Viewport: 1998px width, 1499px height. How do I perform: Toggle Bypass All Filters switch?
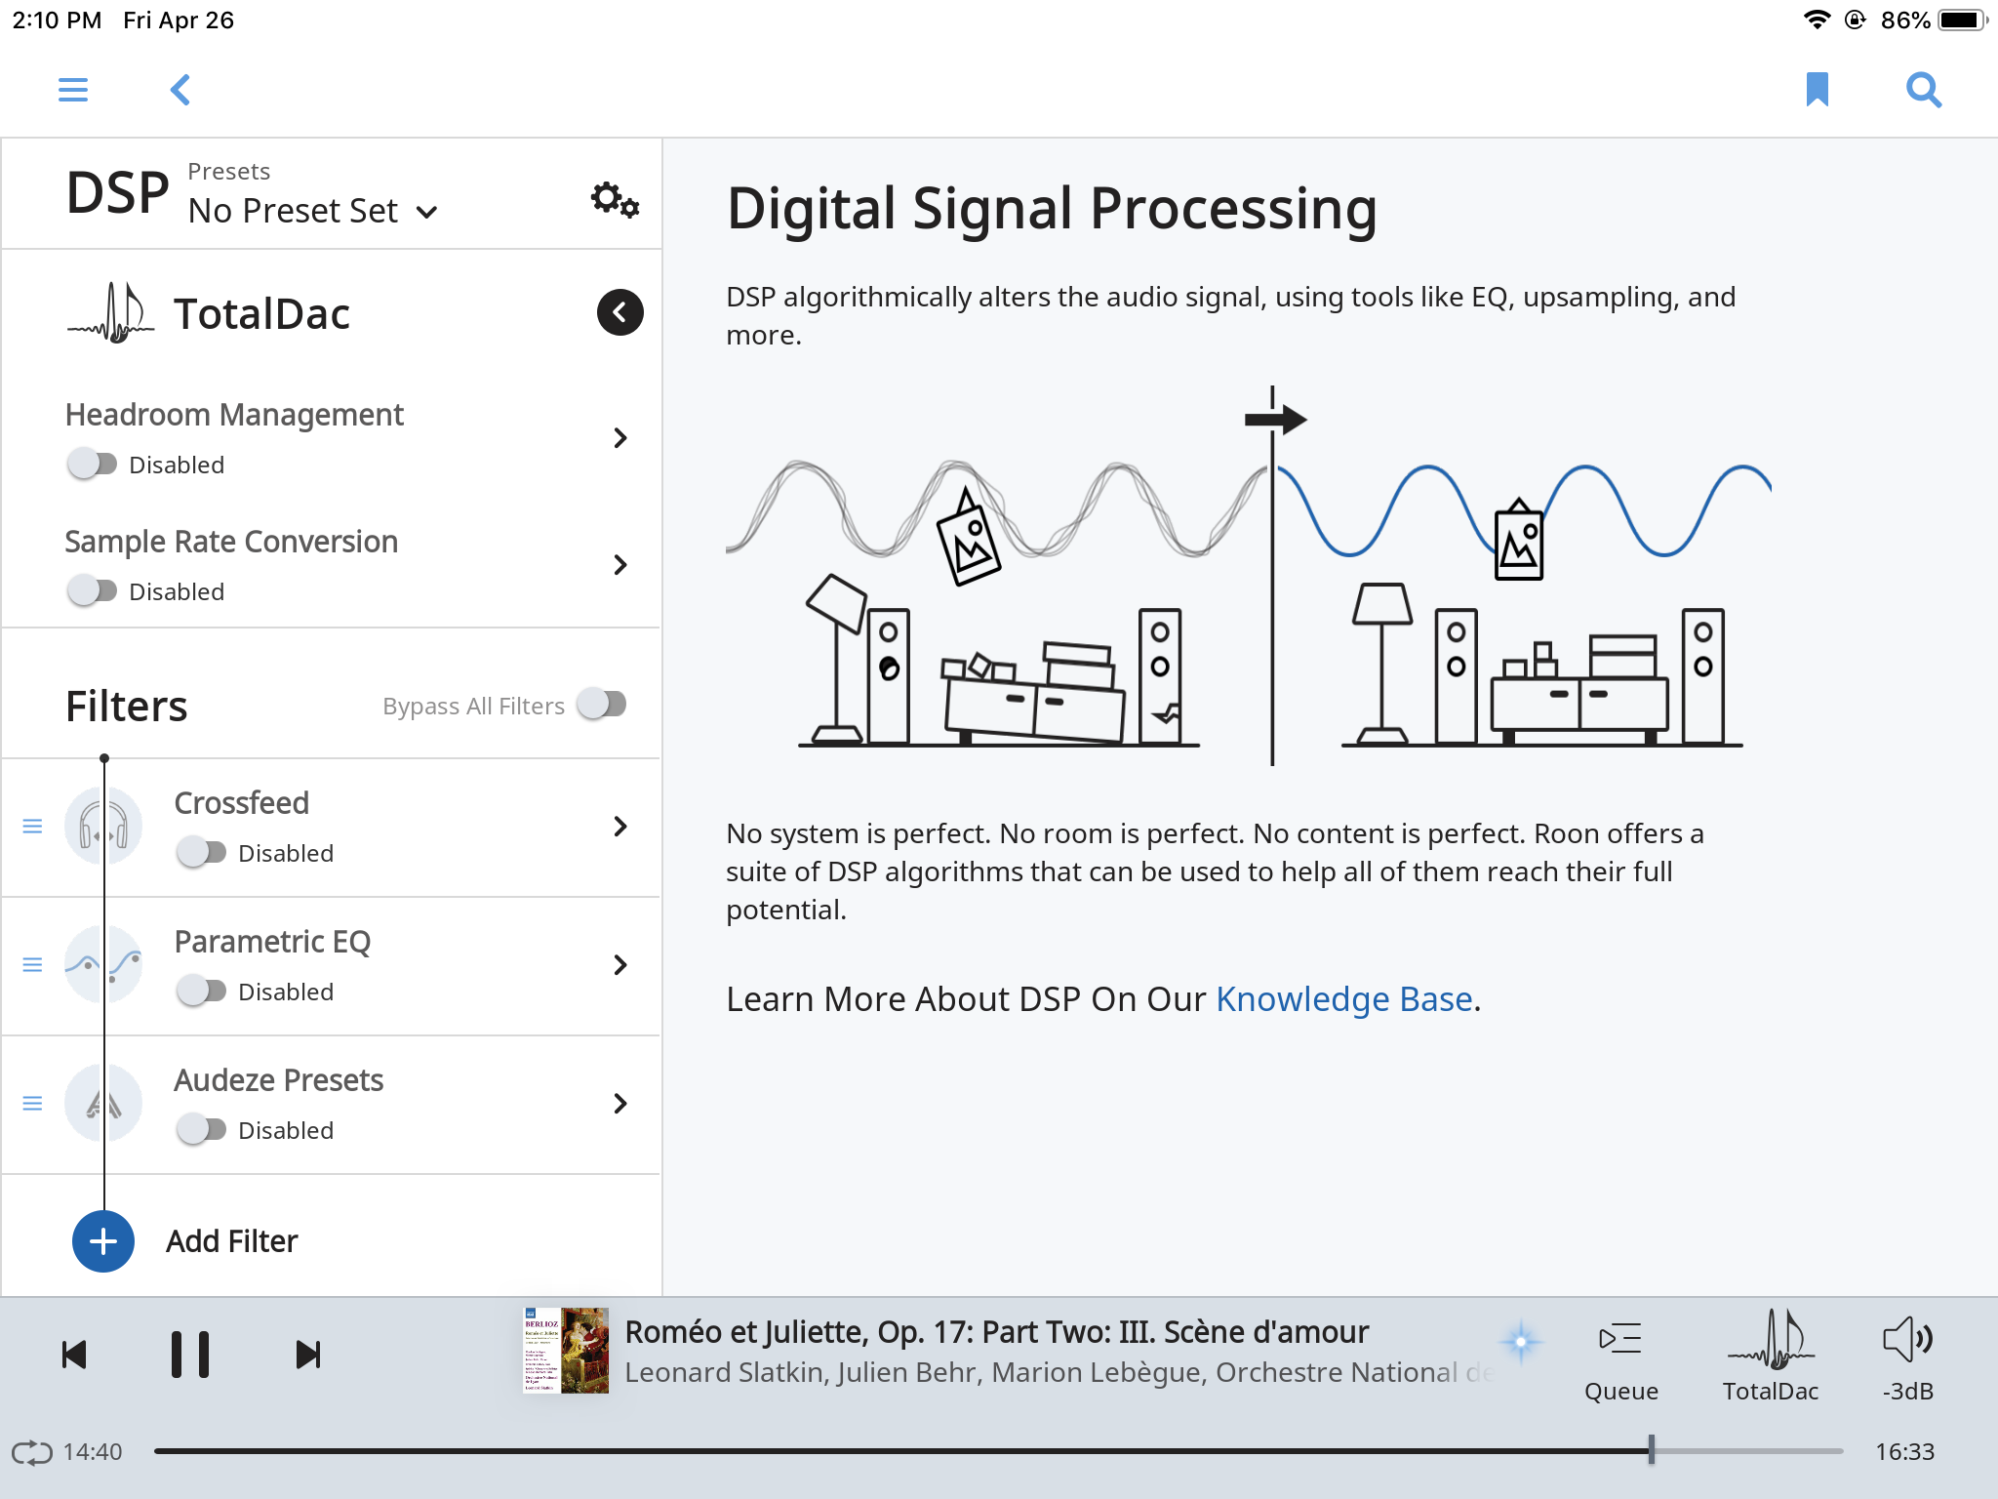(602, 704)
